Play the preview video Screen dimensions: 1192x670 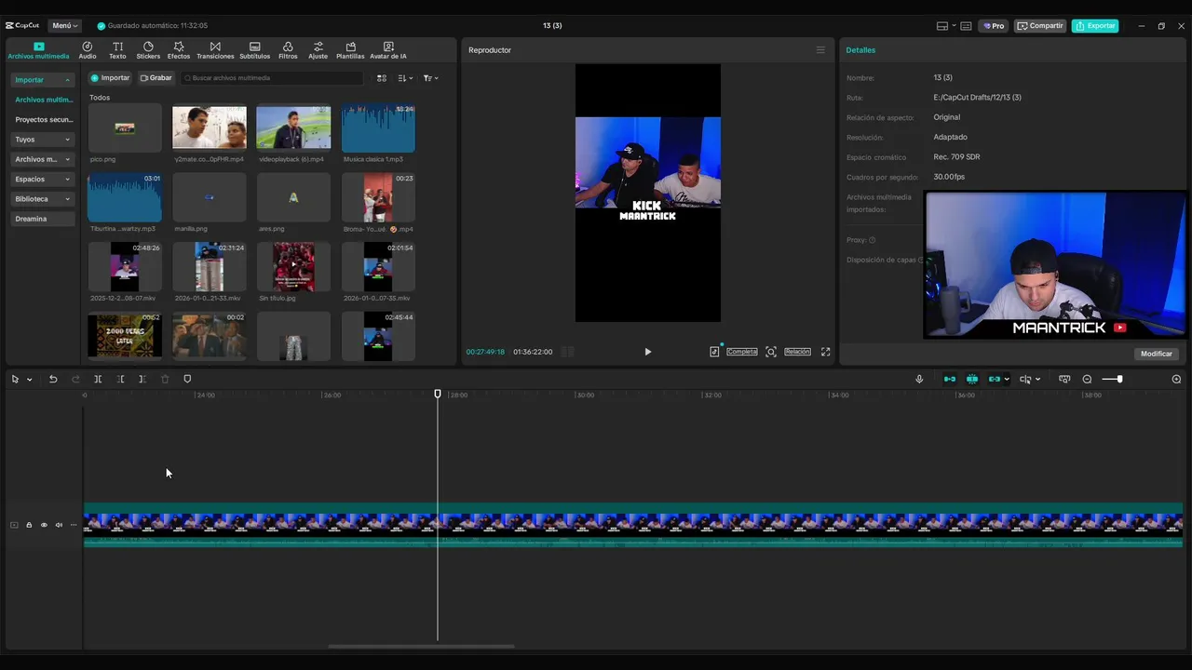pos(648,352)
